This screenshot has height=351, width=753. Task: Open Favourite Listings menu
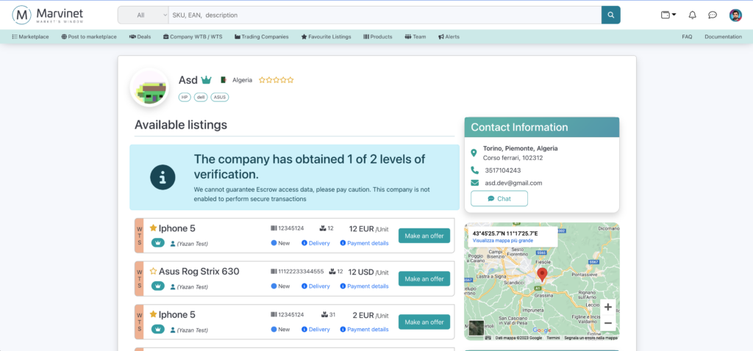pyautogui.click(x=326, y=37)
